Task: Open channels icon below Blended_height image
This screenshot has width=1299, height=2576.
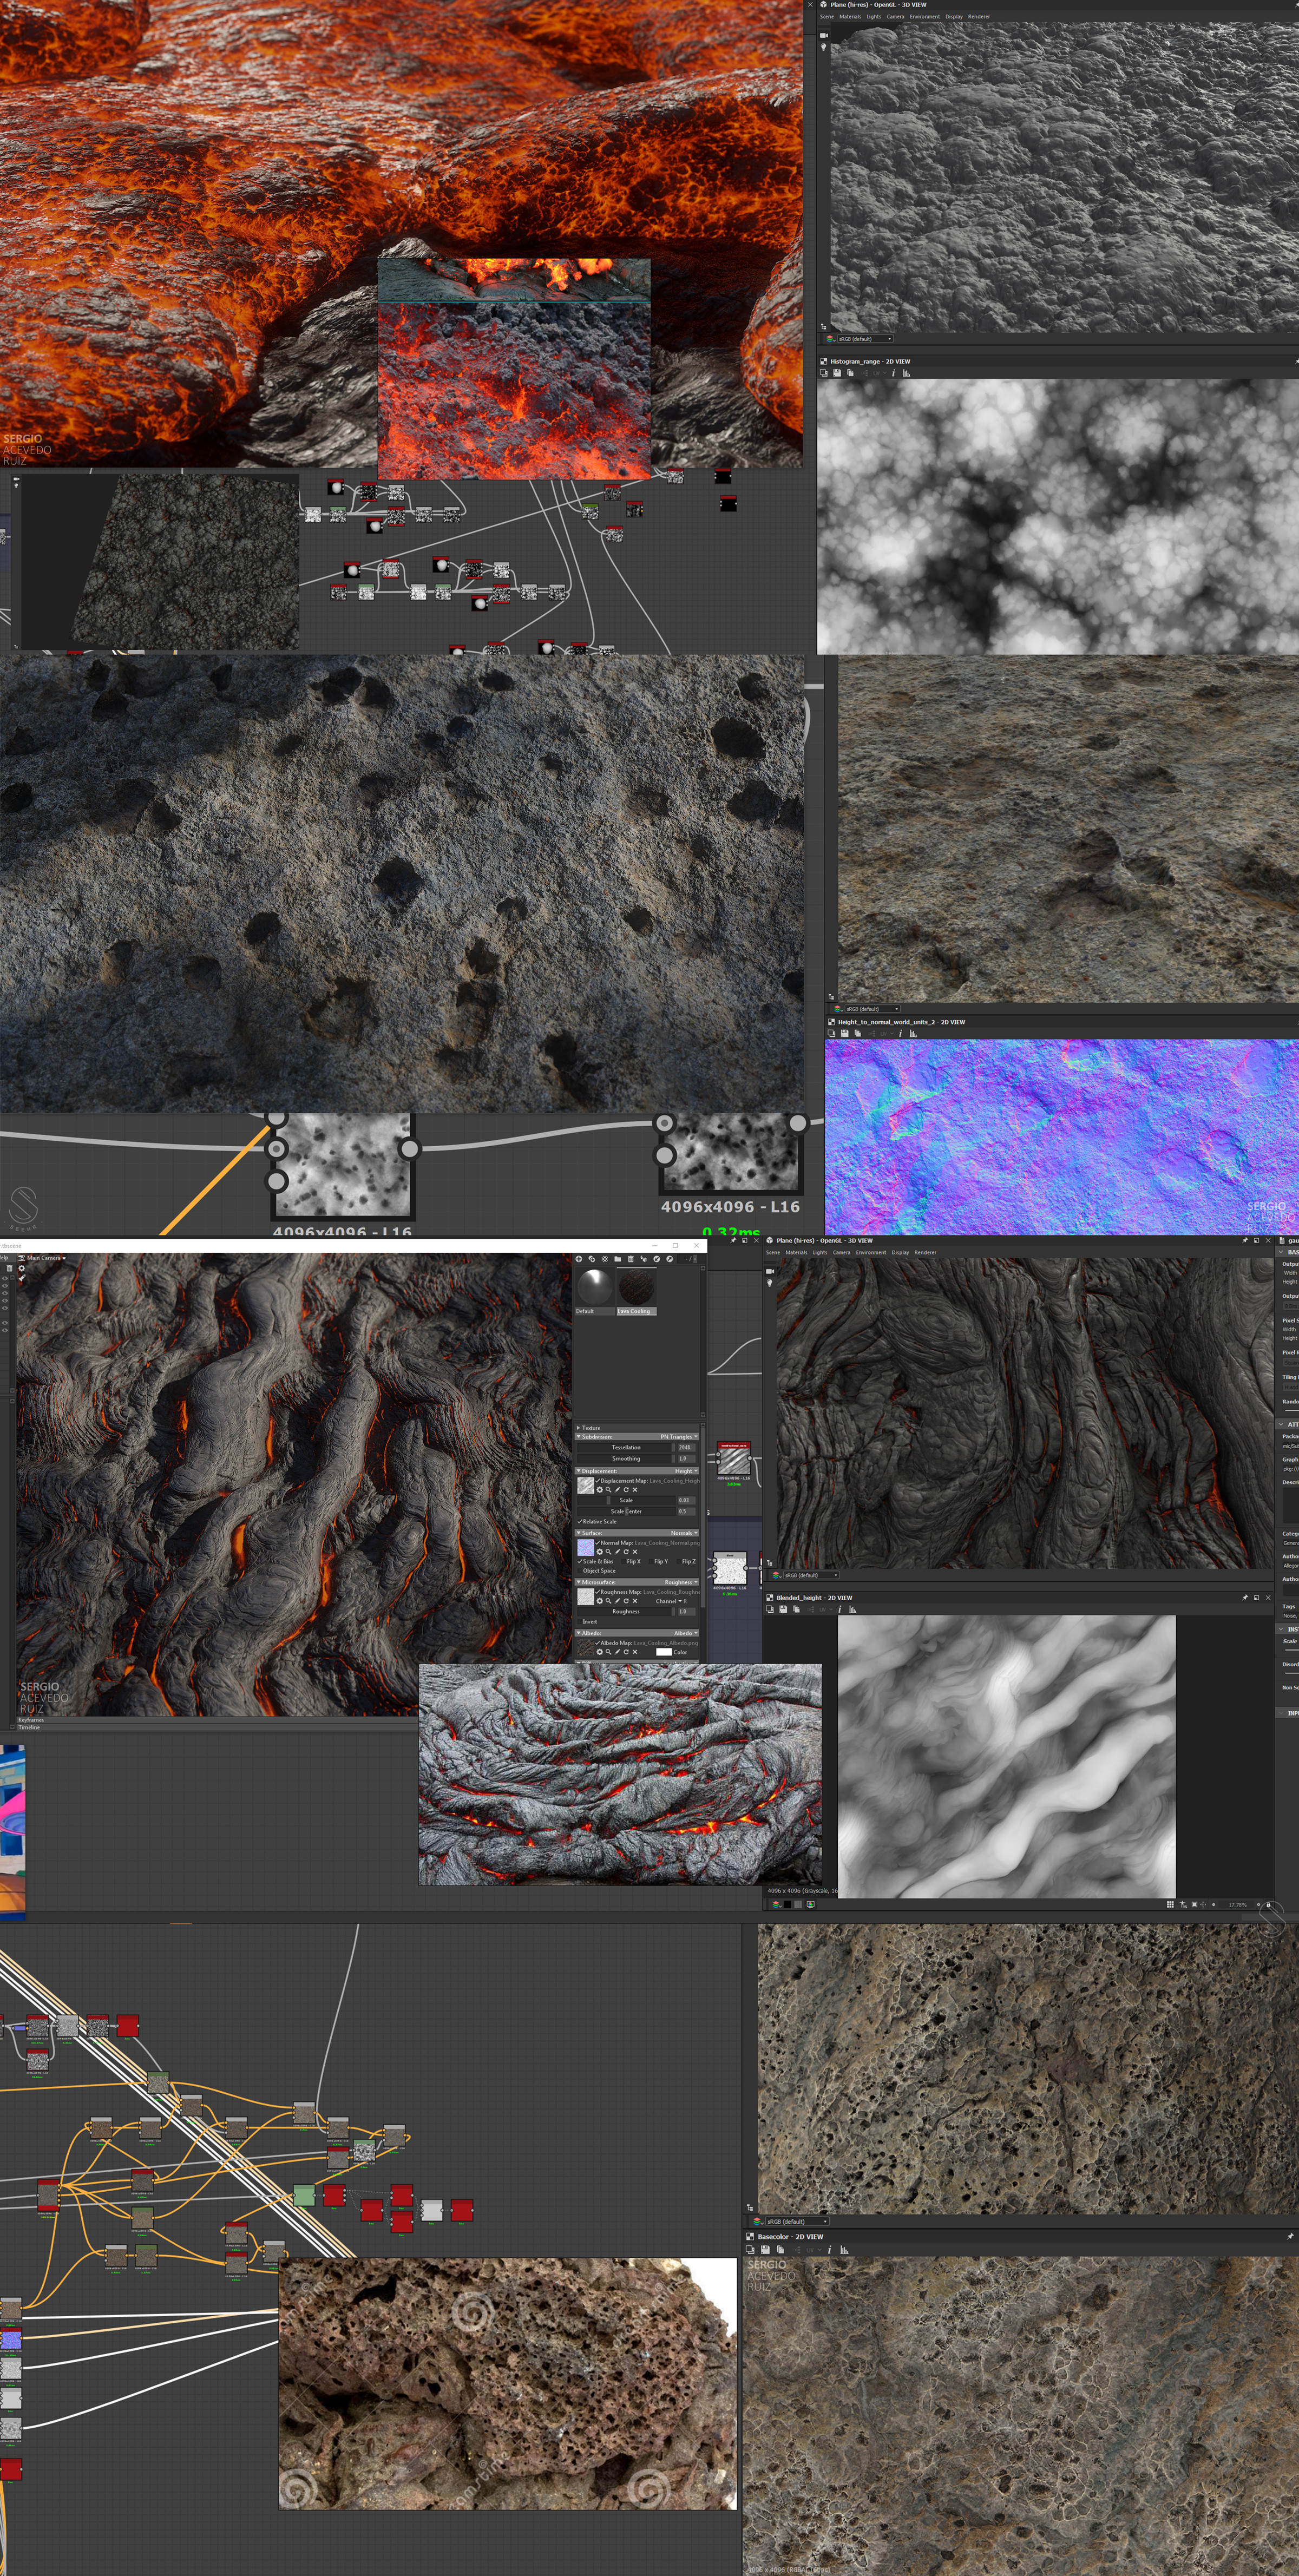Action: coord(776,1904)
